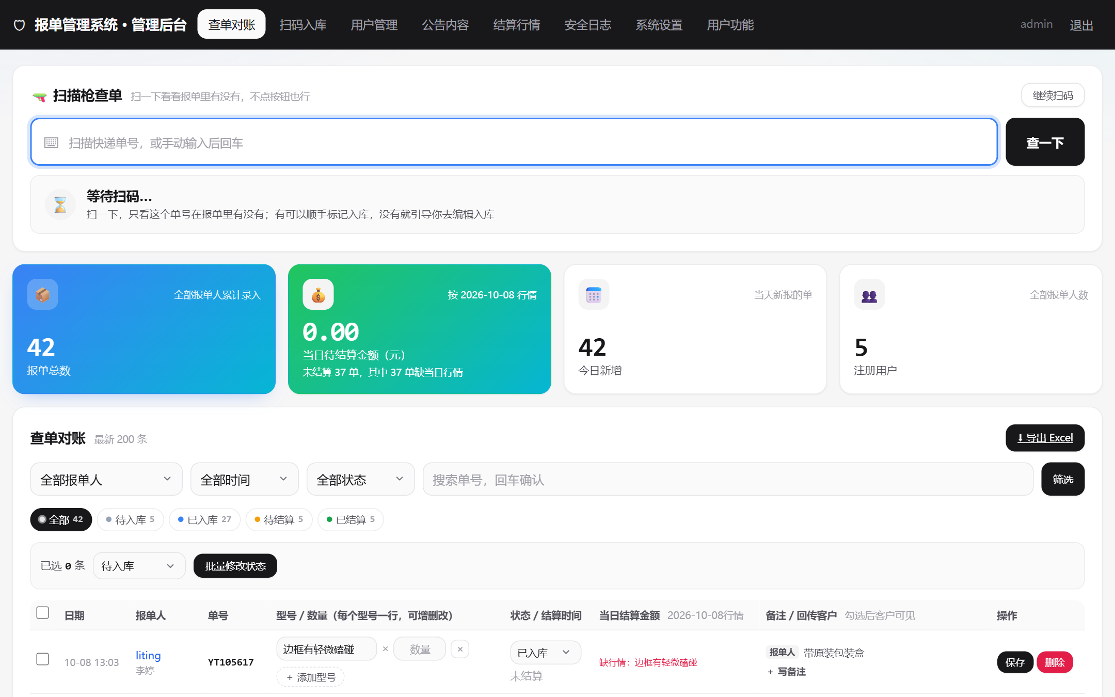This screenshot has width=1115, height=697.
Task: Open the 已入库 row status dropdown
Action: tap(546, 653)
